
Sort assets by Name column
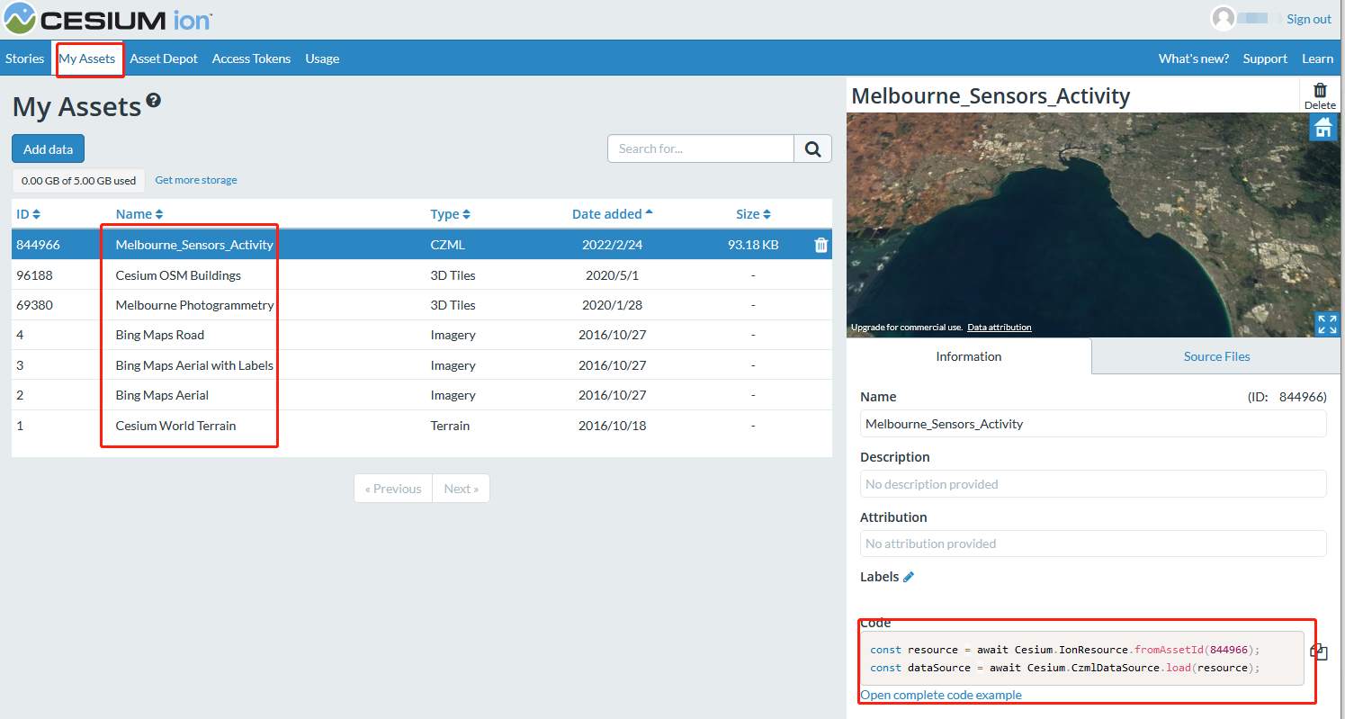click(139, 214)
